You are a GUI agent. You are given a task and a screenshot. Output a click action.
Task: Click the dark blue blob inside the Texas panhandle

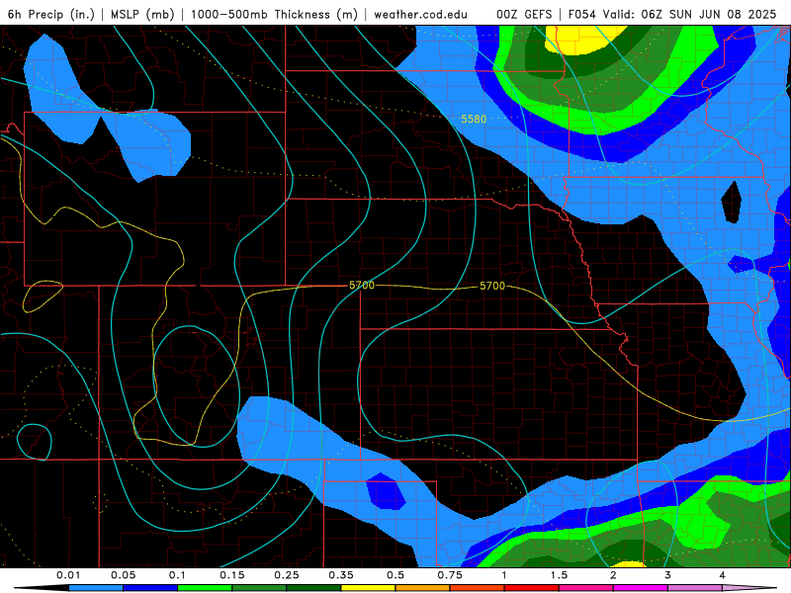click(386, 491)
